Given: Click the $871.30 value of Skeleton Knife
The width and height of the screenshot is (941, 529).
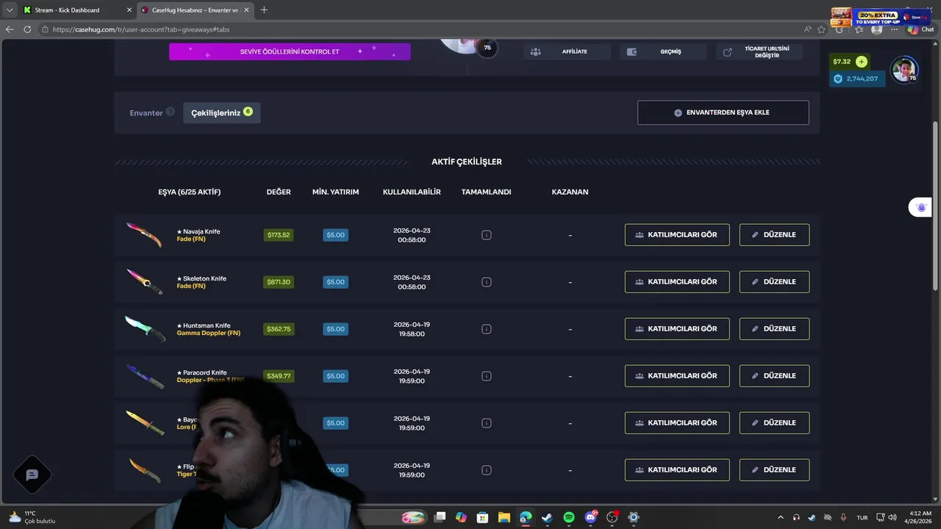Looking at the screenshot, I should (x=279, y=282).
